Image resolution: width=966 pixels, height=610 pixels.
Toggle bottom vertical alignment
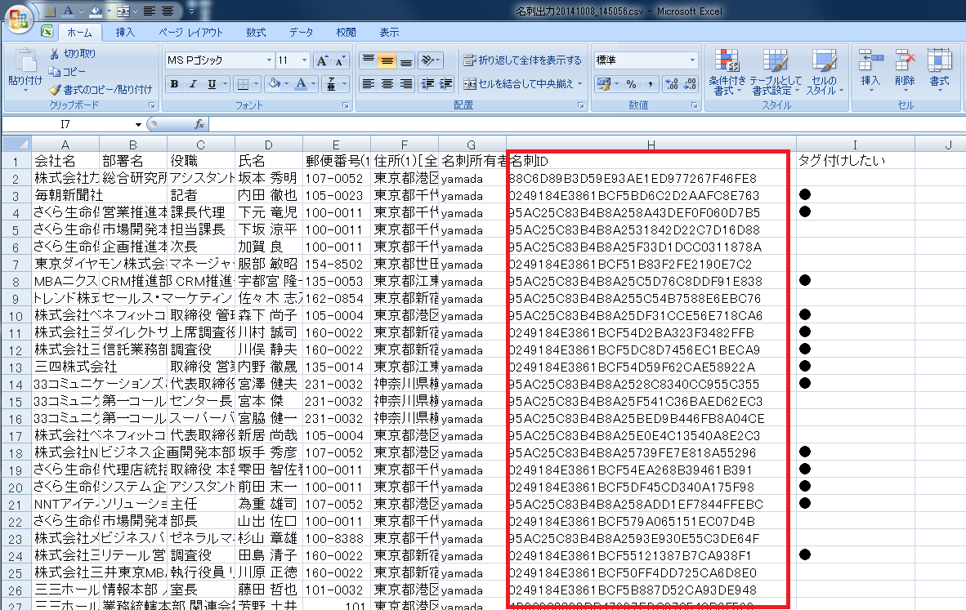click(x=406, y=60)
